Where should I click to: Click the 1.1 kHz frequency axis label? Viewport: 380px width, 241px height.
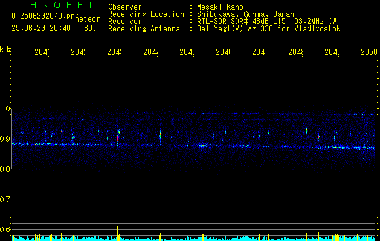[x=5, y=79]
